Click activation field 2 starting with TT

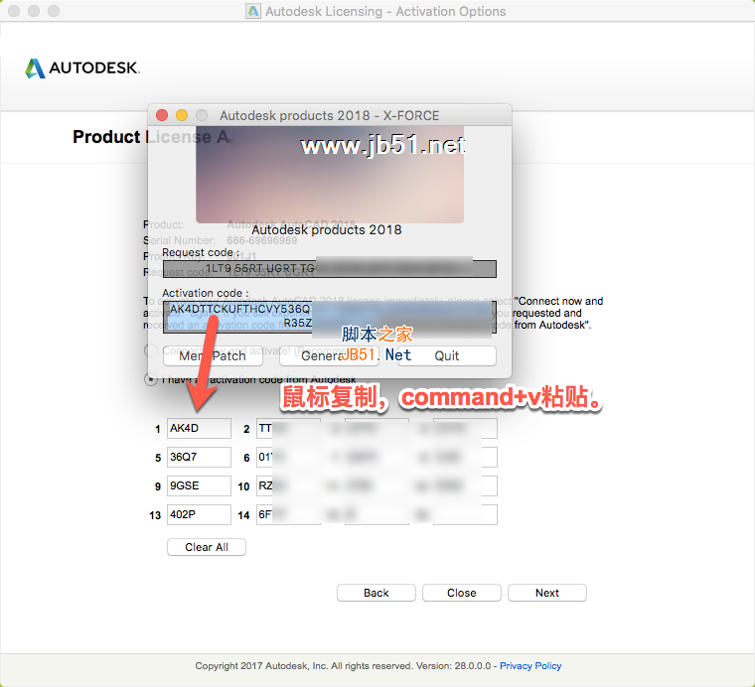pos(288,428)
